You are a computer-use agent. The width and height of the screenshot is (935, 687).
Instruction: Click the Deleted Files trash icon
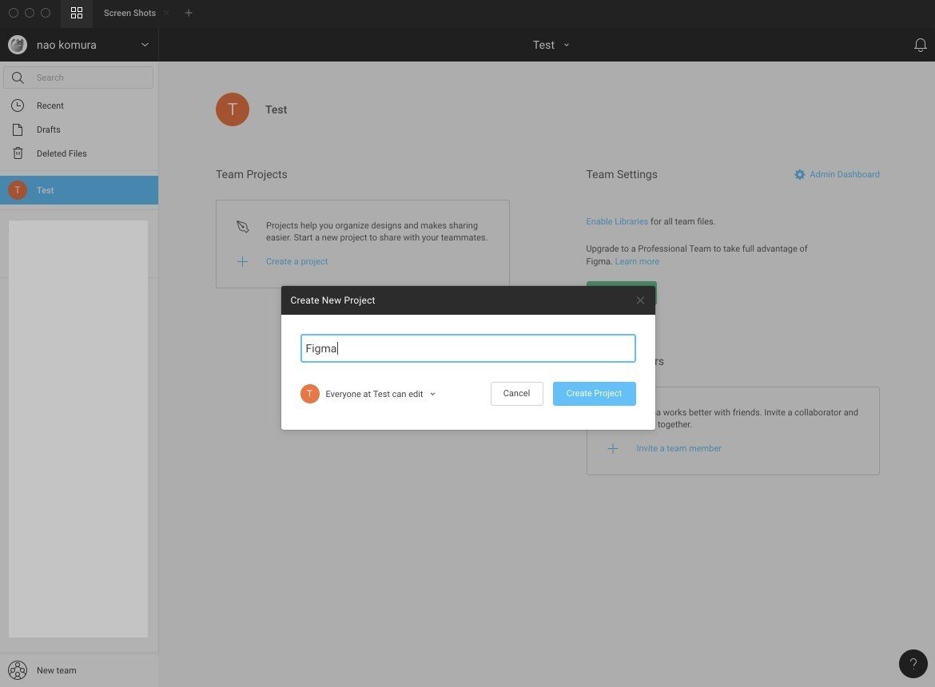[x=18, y=153]
